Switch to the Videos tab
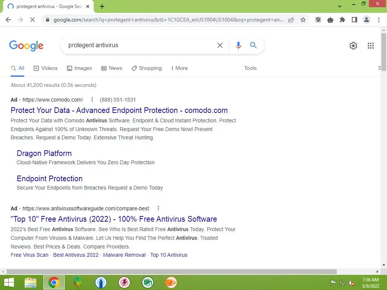The image size is (387, 290). point(46,68)
